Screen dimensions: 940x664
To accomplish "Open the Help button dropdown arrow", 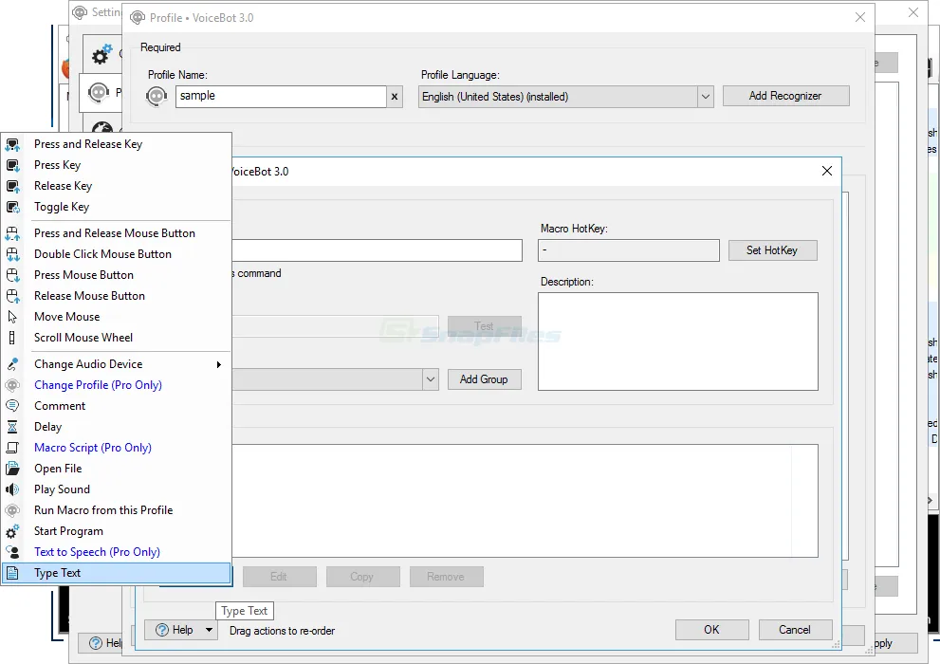I will 209,630.
